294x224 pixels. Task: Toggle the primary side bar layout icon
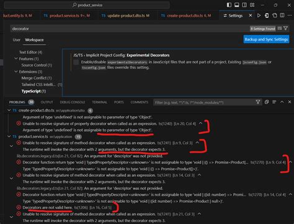pyautogui.click(x=229, y=5)
